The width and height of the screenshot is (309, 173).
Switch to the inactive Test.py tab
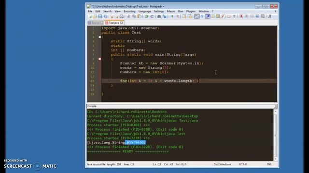click(96, 23)
